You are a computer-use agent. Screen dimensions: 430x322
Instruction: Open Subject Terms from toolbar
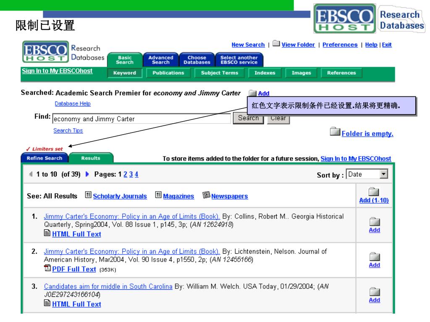[x=219, y=73]
